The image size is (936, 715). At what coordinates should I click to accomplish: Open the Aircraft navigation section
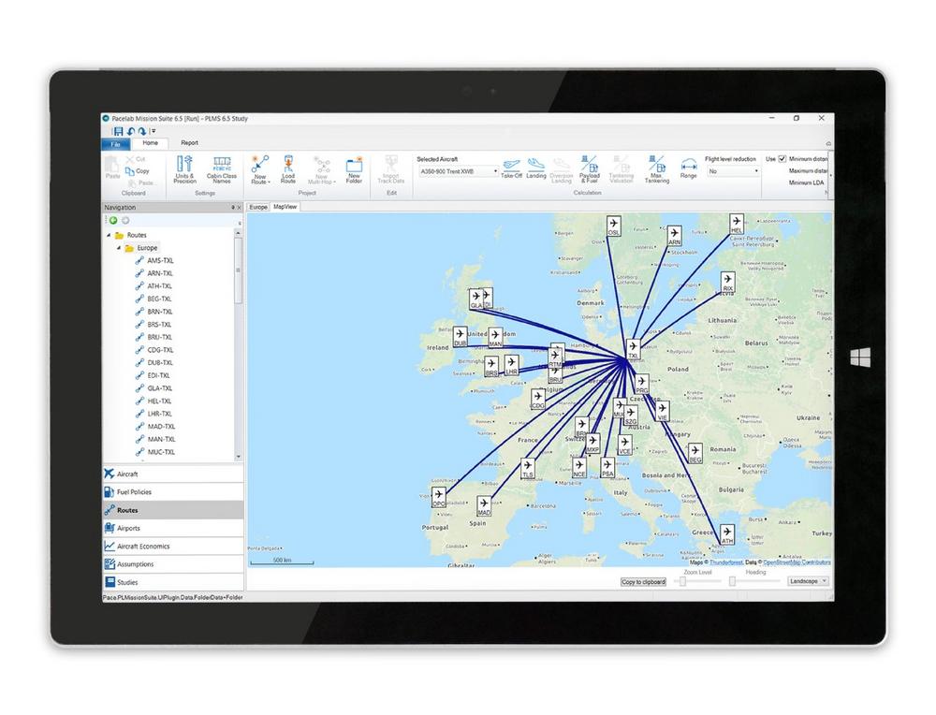[x=173, y=474]
